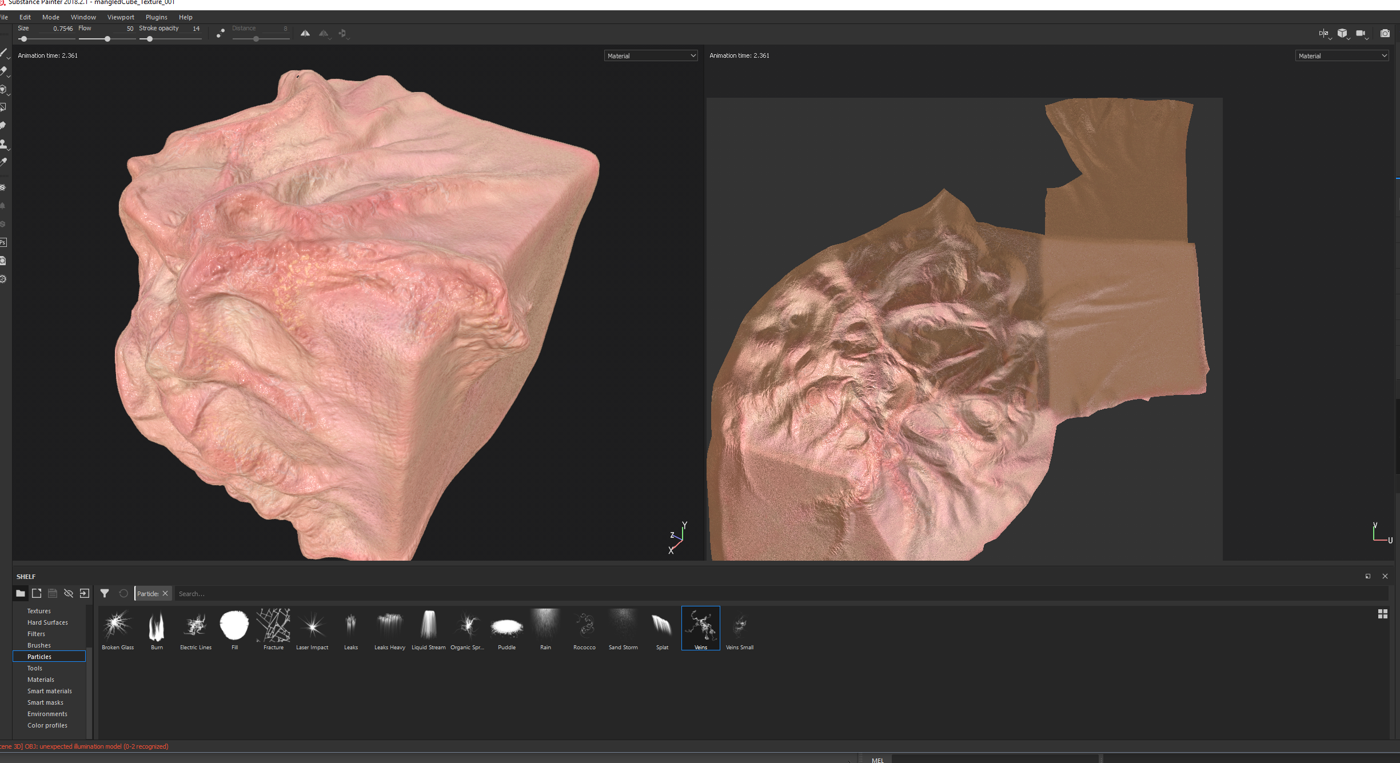This screenshot has width=1400, height=763.
Task: Select the Polygon Fill tool
Action: click(x=3, y=107)
